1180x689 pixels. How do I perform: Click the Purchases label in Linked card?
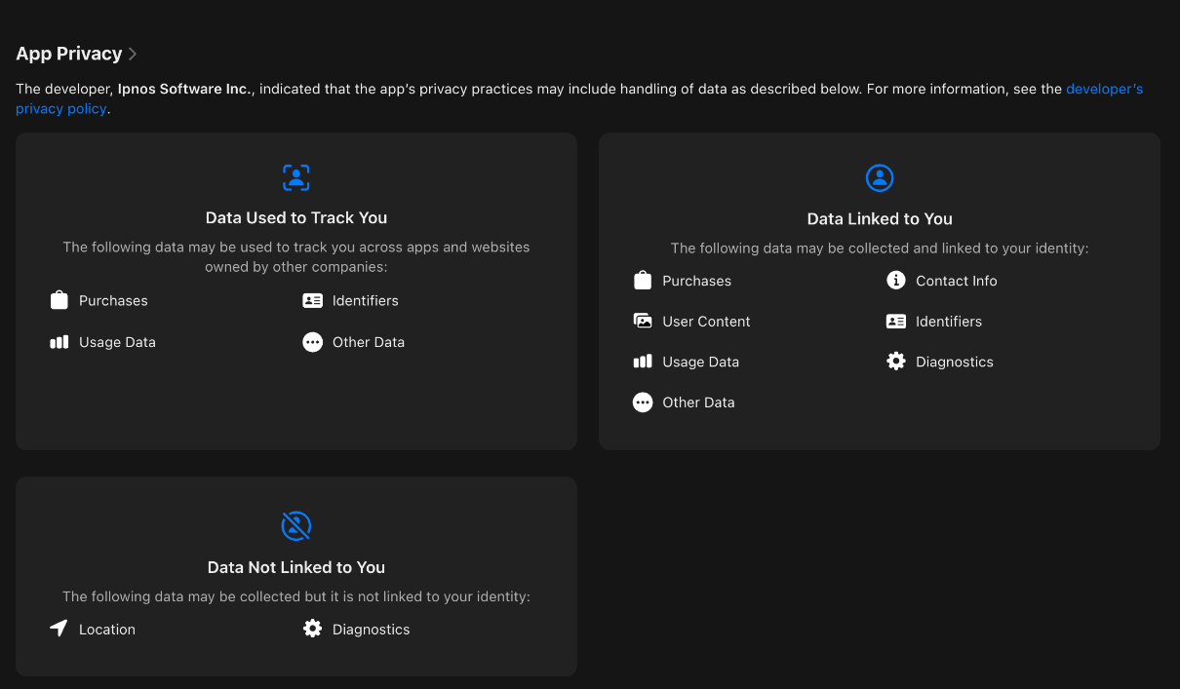pos(696,281)
